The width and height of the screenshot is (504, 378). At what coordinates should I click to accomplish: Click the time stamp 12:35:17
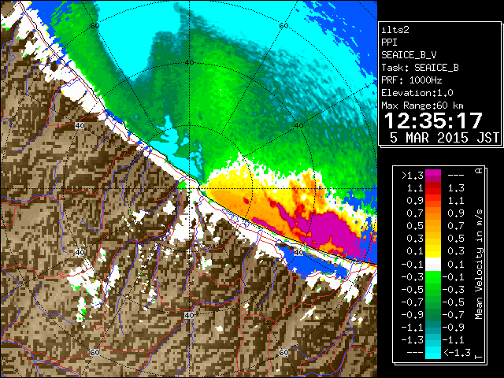pyautogui.click(x=433, y=120)
